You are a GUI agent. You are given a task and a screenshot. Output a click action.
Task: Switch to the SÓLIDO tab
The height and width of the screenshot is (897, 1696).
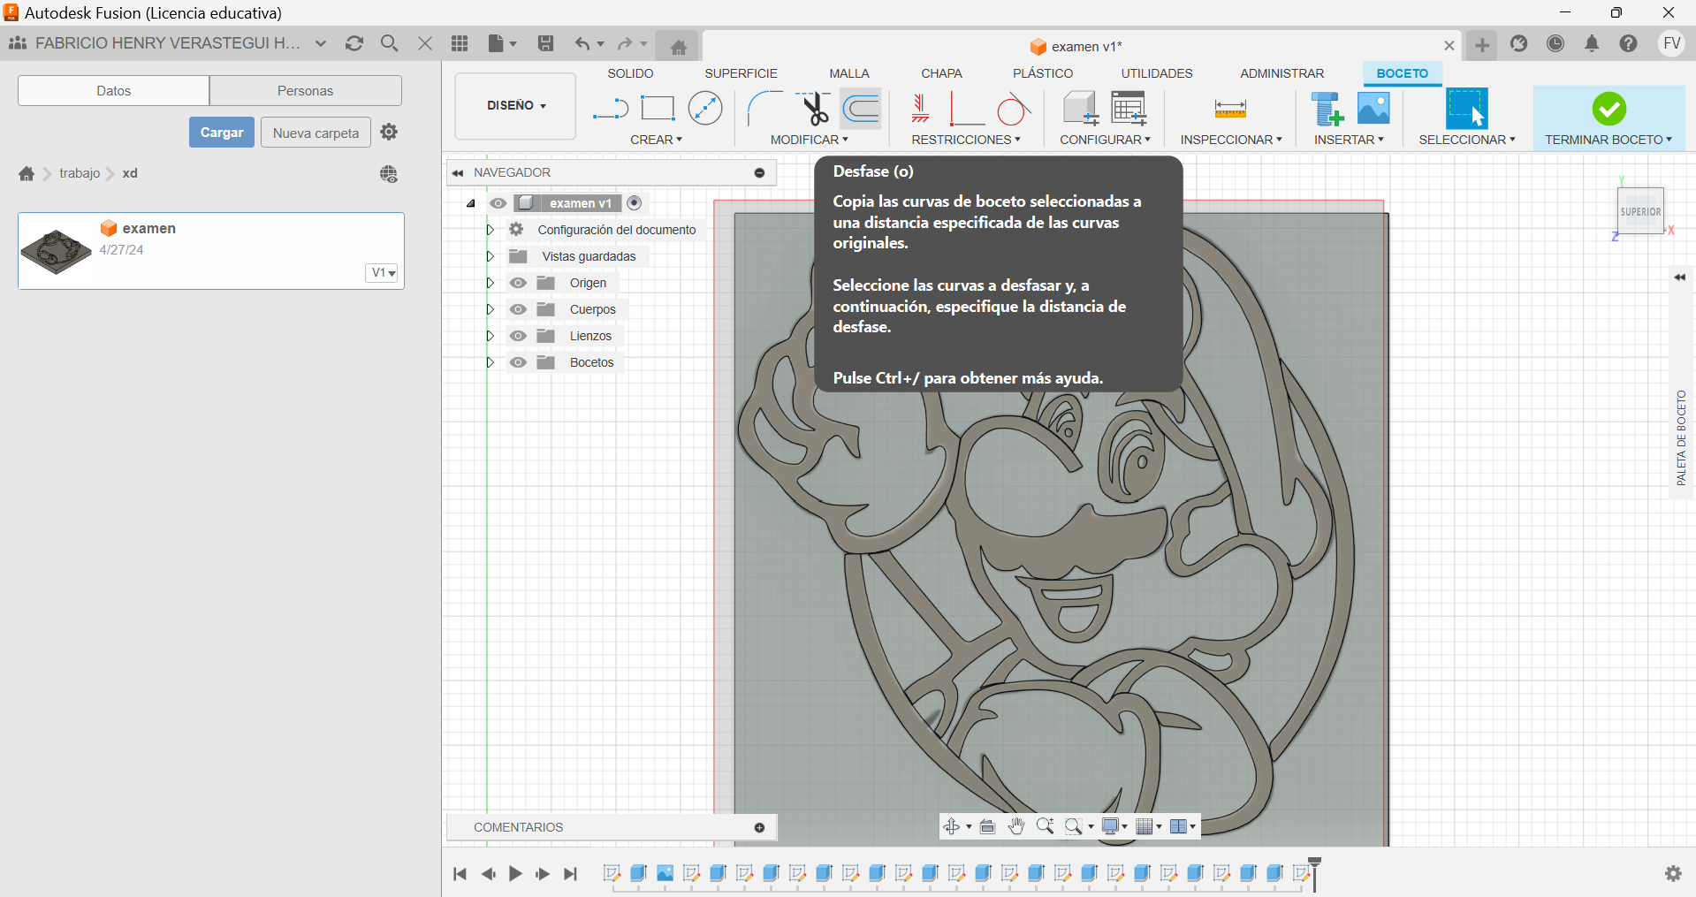pos(630,73)
